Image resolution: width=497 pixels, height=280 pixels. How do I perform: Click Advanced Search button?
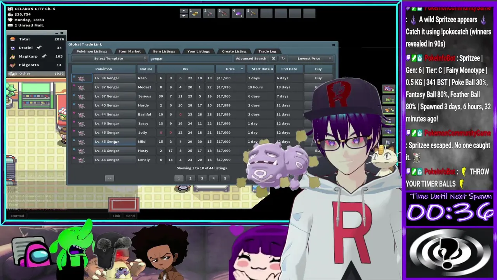[x=251, y=58]
